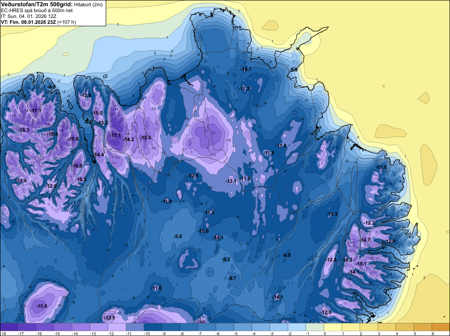Click the '(+107 h)' forecast offset

[x=67, y=22]
